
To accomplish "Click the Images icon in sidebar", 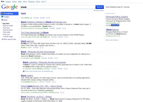I will tap(2, 17).
